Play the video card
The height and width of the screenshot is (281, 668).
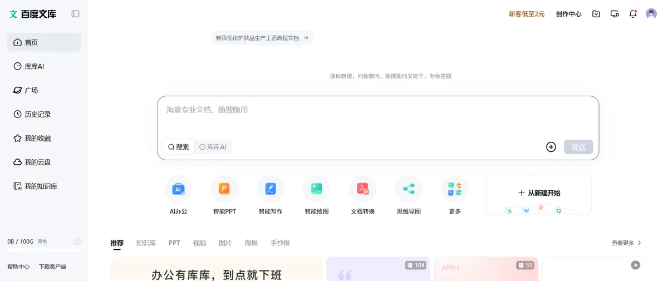635,265
